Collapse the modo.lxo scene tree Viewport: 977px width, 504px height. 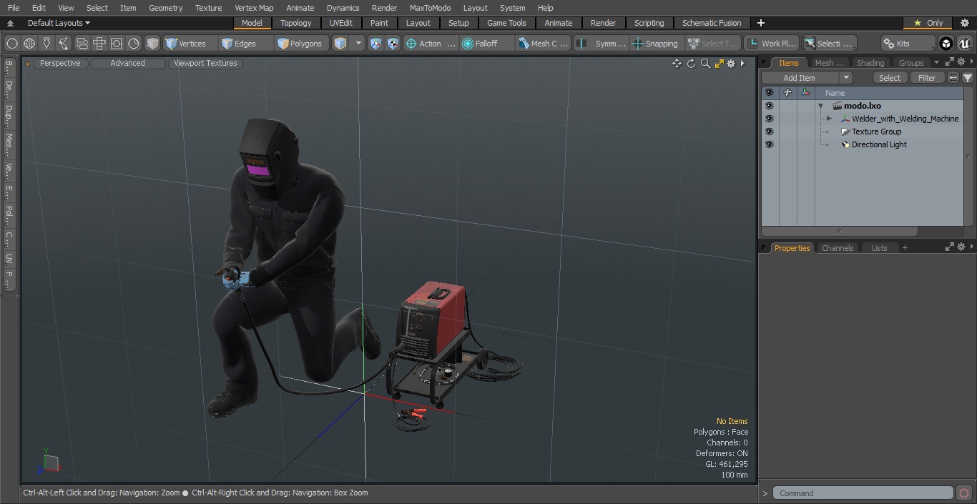tap(821, 106)
